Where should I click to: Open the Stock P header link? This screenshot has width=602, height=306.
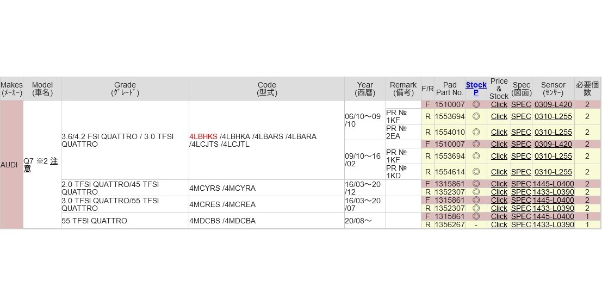coord(476,89)
